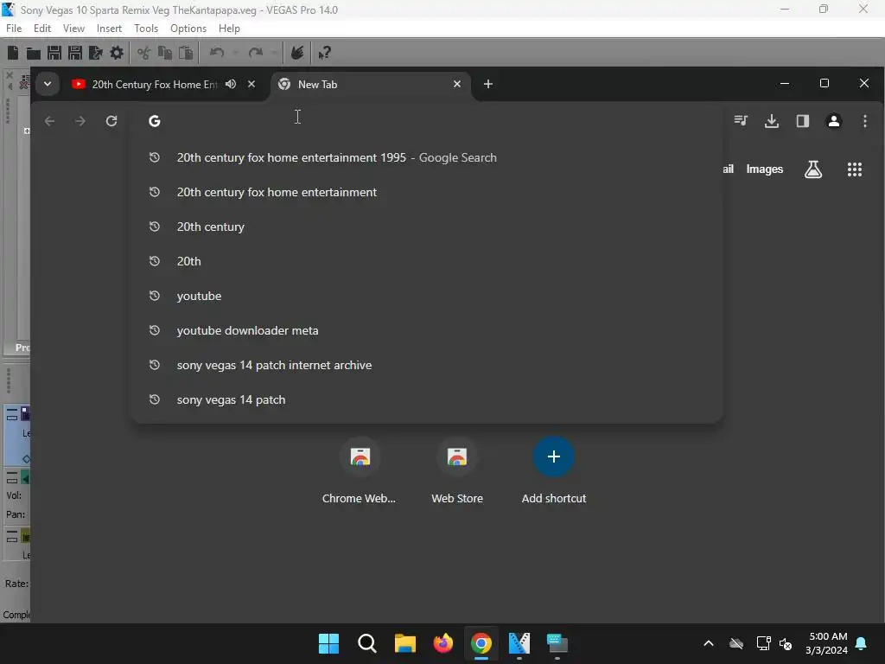The height and width of the screenshot is (664, 885).
Task: Open the Options menu in VEGAS
Action: click(188, 29)
